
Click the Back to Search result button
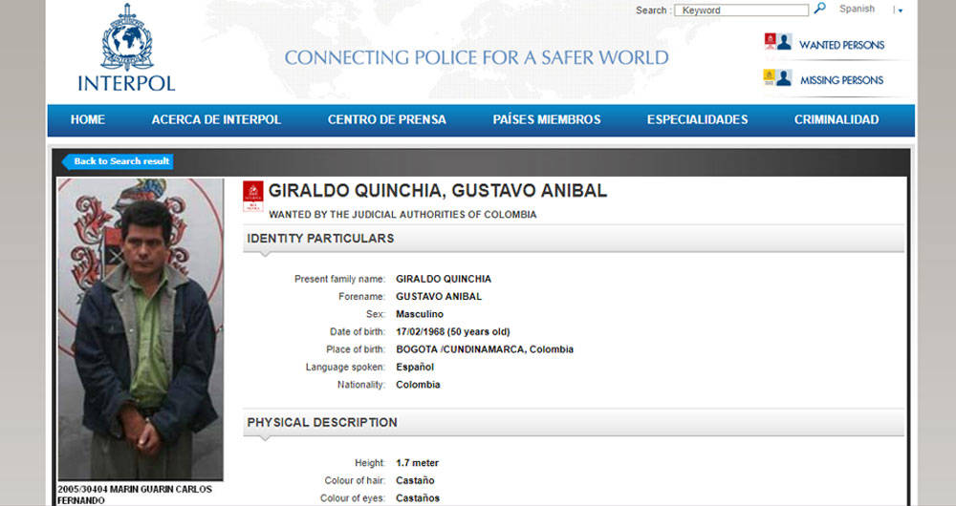point(117,161)
